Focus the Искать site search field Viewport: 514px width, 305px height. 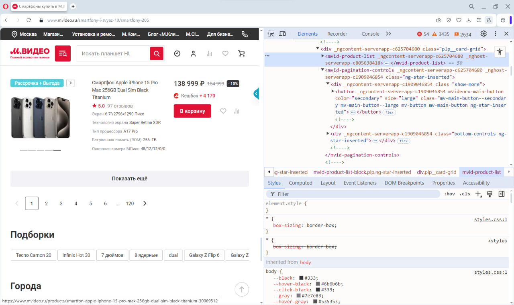[x=113, y=53]
